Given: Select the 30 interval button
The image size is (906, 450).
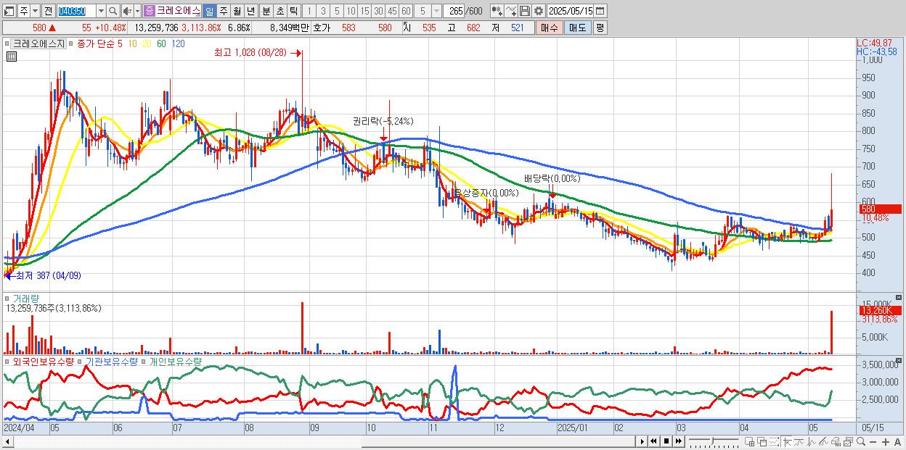Looking at the screenshot, I should click(378, 11).
